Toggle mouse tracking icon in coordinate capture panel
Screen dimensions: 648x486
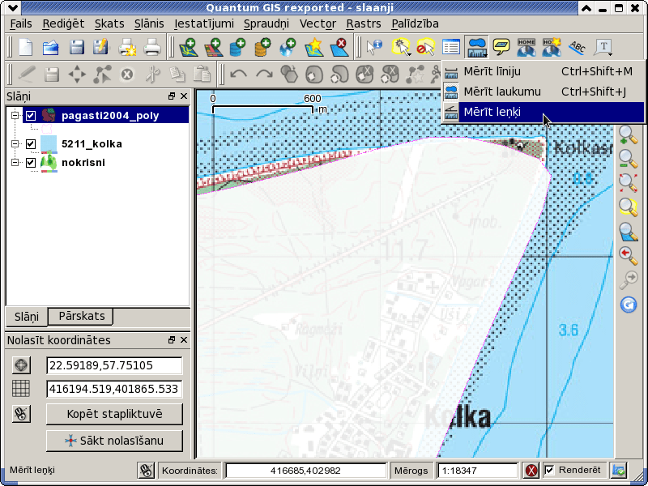(21, 414)
